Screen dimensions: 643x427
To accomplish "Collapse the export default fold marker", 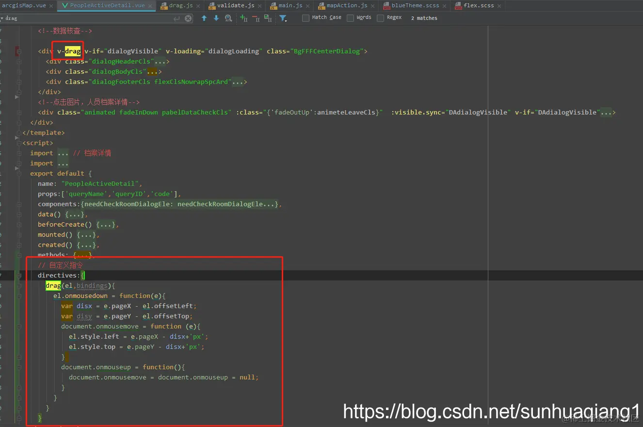I will 19,174.
